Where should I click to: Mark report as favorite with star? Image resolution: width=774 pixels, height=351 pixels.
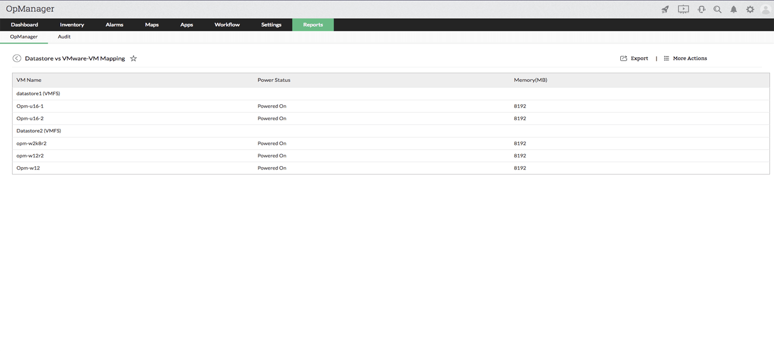tap(134, 58)
